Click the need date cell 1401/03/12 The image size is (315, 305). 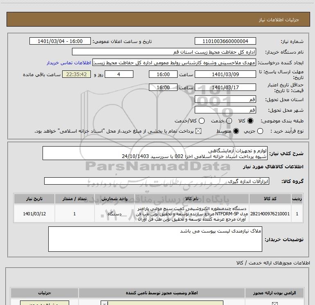coord(34,214)
